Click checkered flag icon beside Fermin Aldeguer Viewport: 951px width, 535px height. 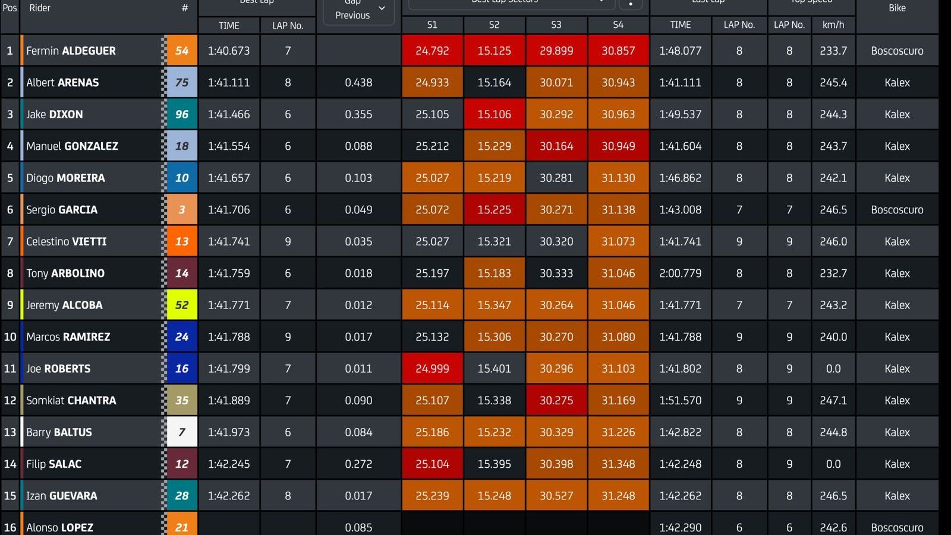click(163, 51)
